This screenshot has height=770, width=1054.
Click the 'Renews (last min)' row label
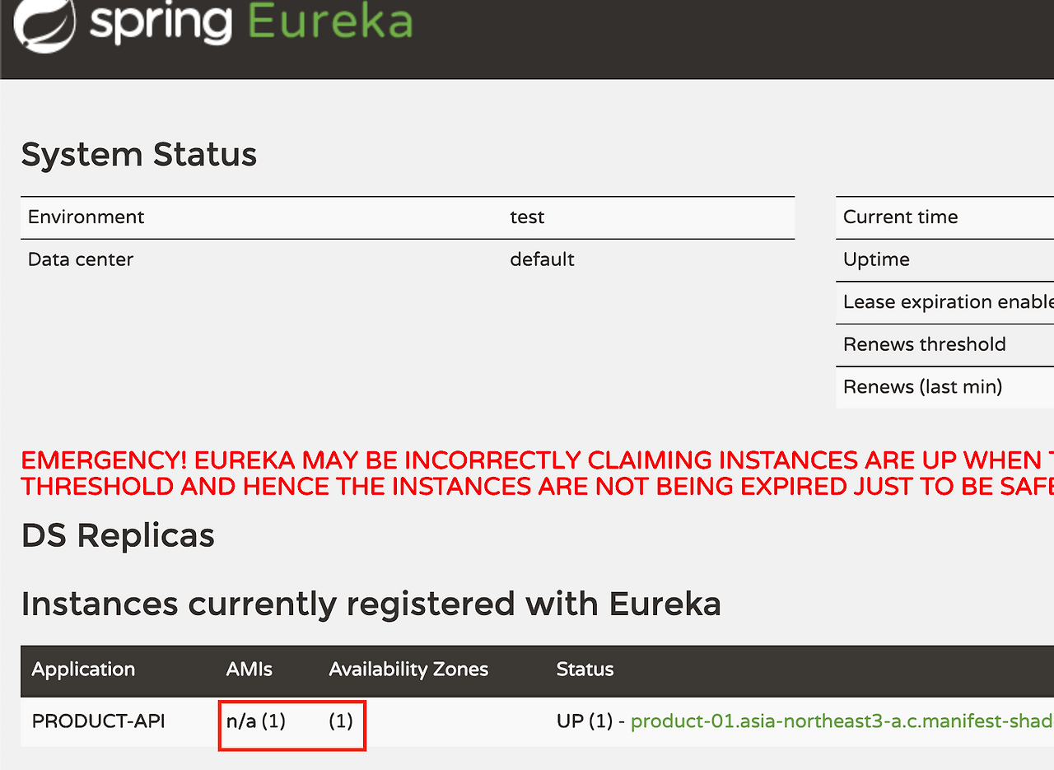(x=923, y=387)
